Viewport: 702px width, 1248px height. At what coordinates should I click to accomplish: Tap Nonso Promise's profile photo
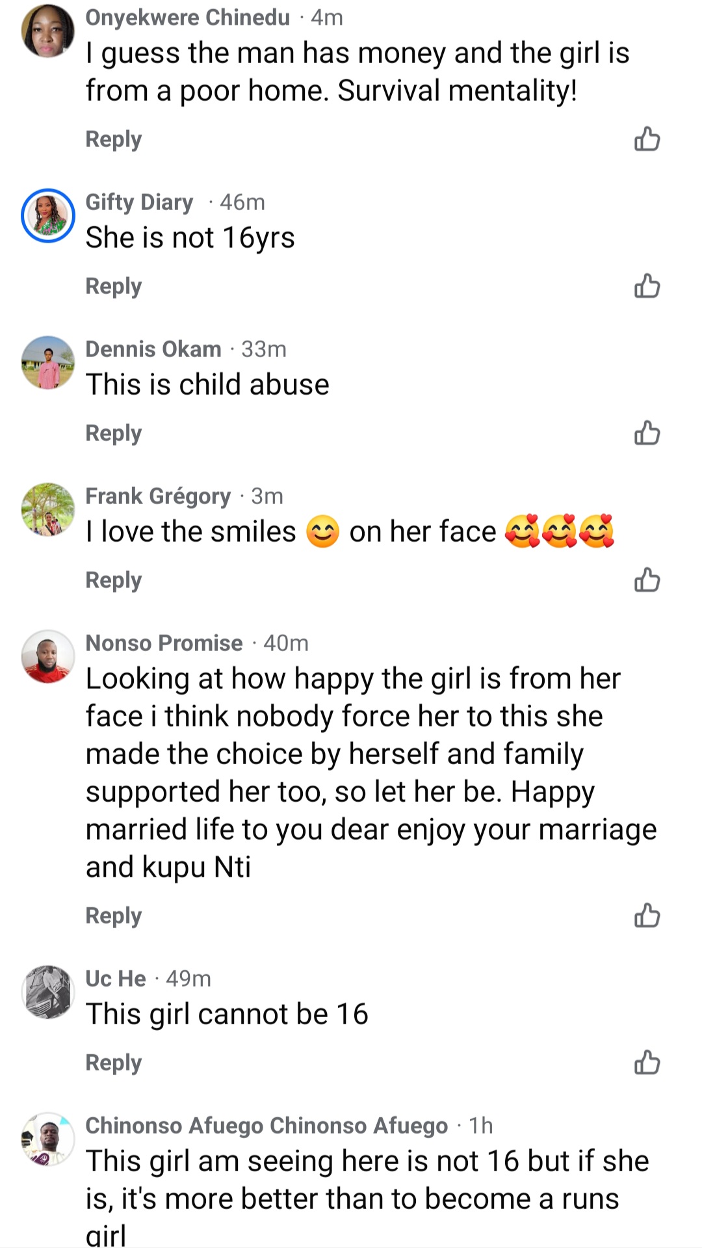pos(47,657)
